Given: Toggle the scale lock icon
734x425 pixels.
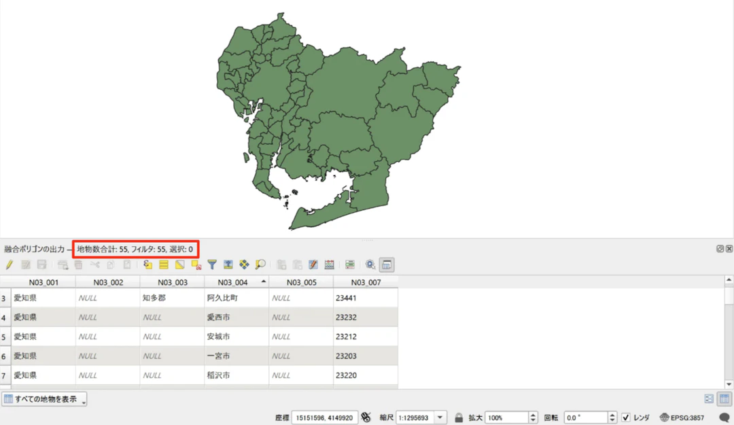Looking at the screenshot, I should click(x=459, y=417).
